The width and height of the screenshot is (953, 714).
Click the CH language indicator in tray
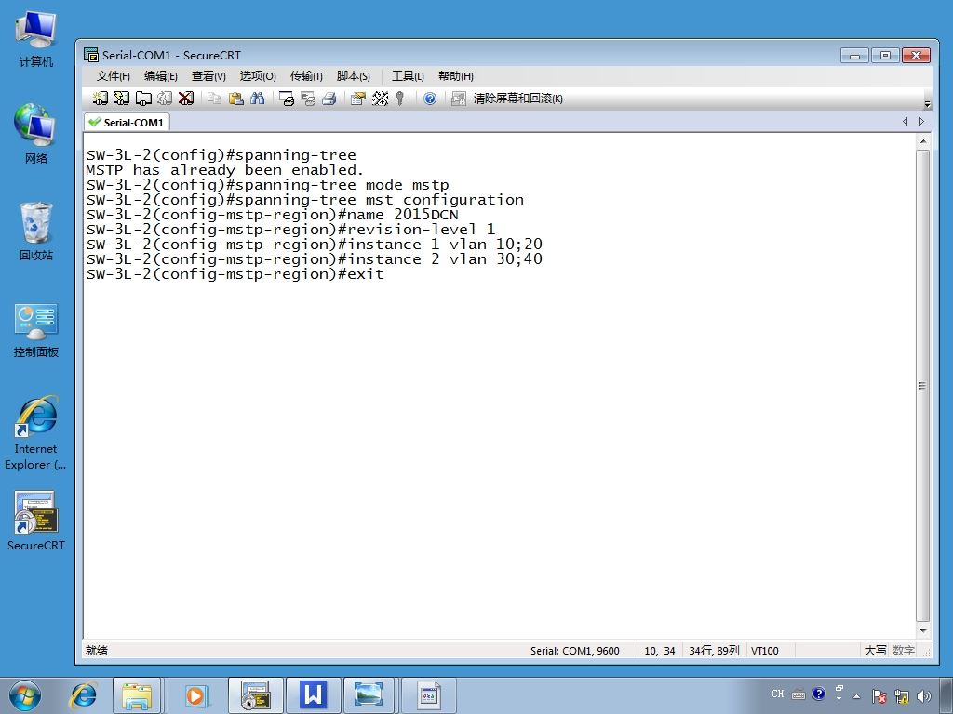[778, 694]
